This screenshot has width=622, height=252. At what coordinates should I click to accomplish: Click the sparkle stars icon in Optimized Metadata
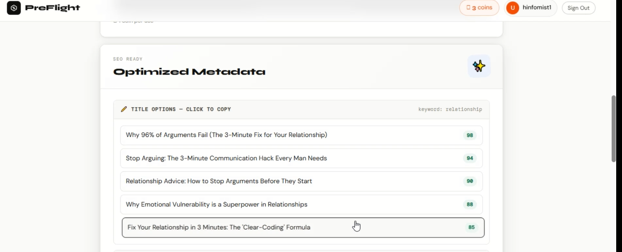pyautogui.click(x=479, y=66)
